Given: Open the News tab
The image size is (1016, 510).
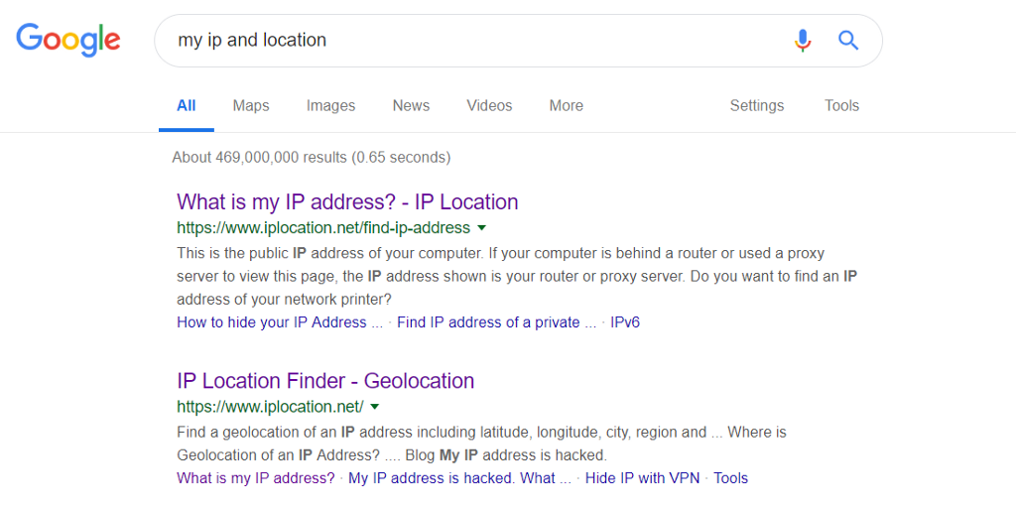Looking at the screenshot, I should 411,106.
